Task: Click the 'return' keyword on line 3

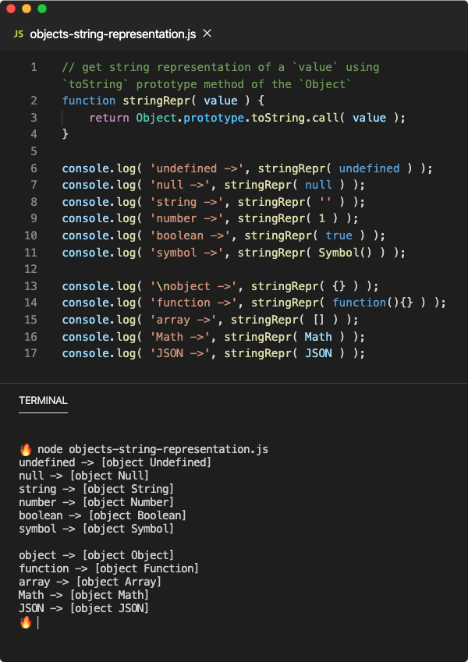Action: pyautogui.click(x=109, y=118)
